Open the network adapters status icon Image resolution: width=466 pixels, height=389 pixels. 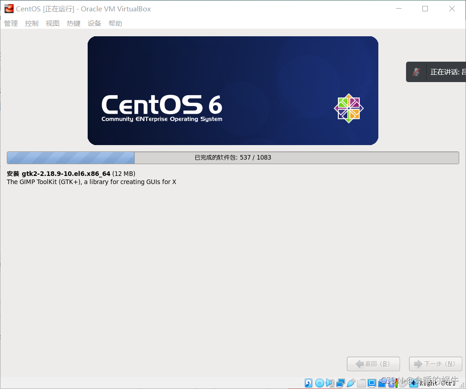(341, 383)
